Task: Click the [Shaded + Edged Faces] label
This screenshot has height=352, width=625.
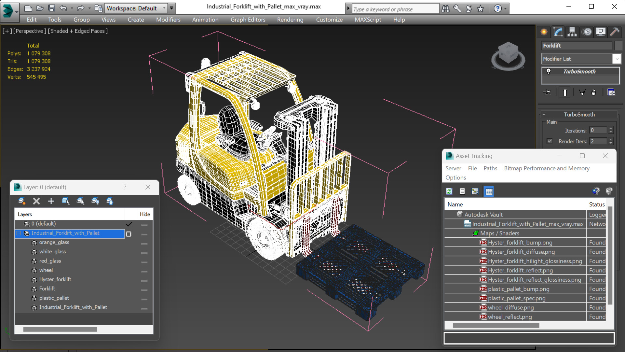Action: (78, 31)
